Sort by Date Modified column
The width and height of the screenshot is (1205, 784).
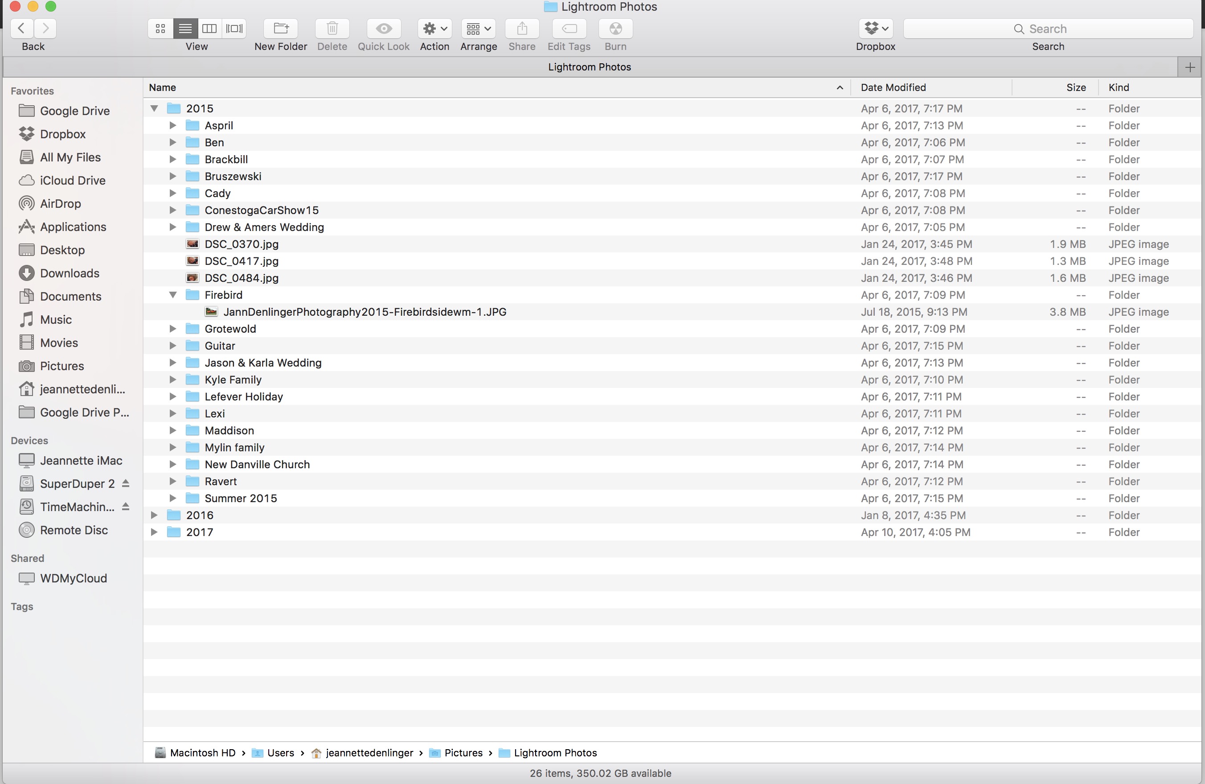click(x=893, y=88)
